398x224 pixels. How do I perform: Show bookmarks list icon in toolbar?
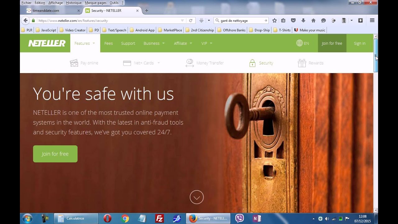[283, 21]
